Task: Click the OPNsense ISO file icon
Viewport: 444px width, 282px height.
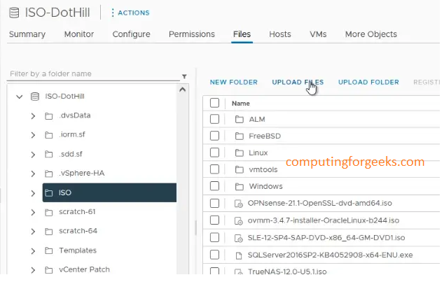Action: (238, 203)
